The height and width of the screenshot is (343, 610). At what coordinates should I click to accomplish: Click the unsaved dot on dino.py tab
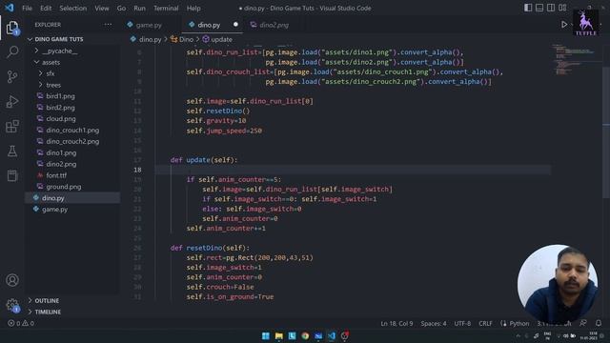(235, 25)
